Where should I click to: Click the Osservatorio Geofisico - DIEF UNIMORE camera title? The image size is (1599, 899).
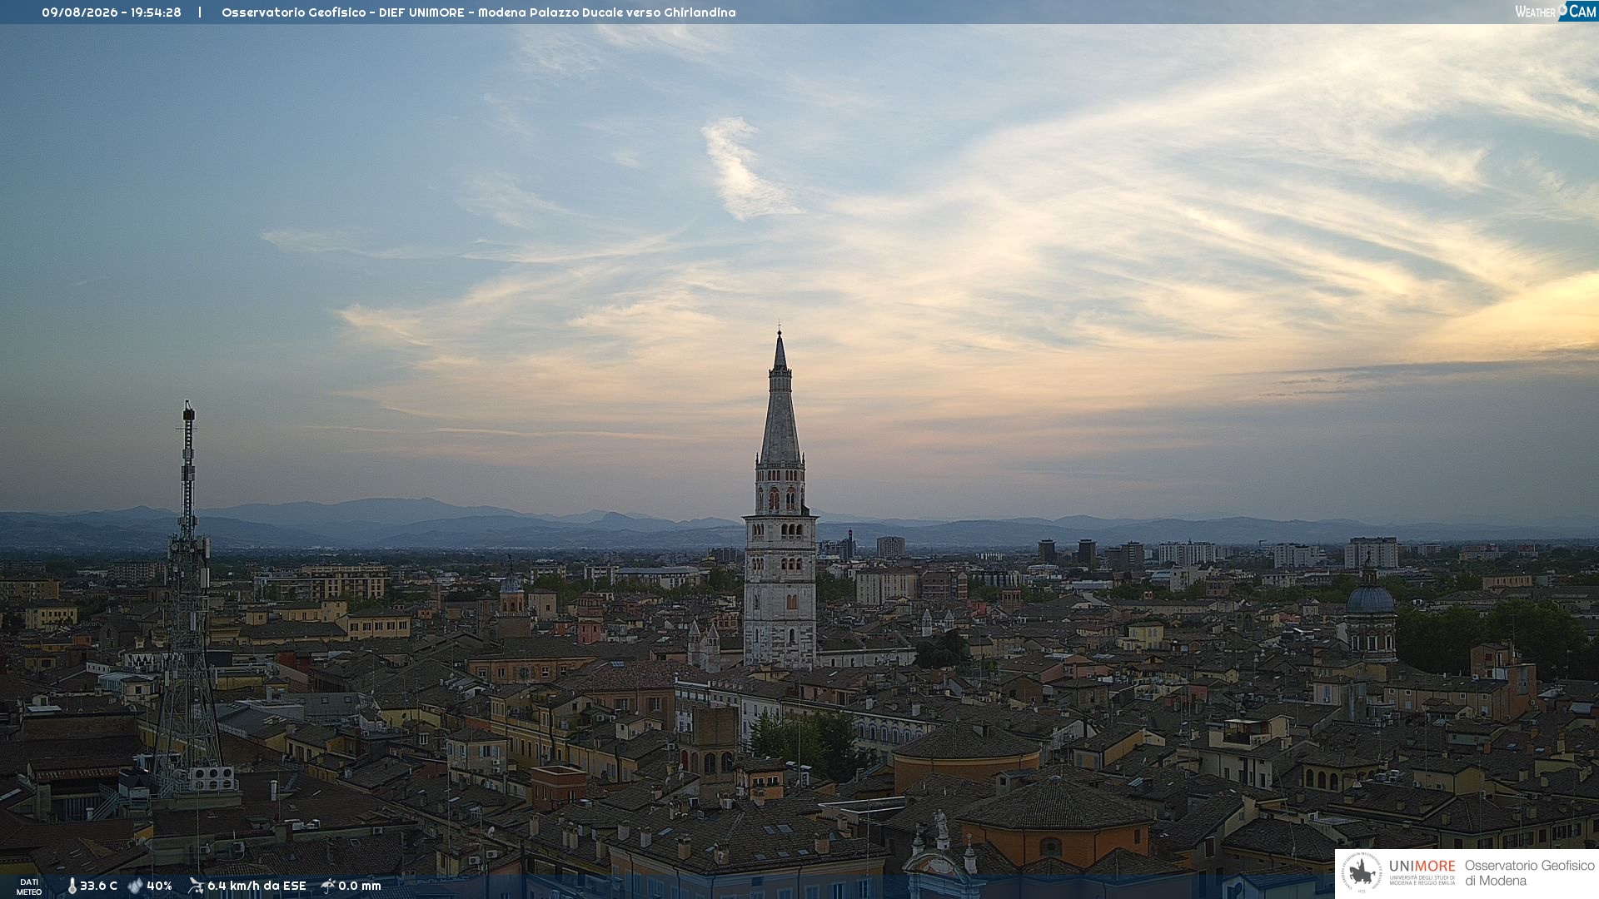[479, 12]
